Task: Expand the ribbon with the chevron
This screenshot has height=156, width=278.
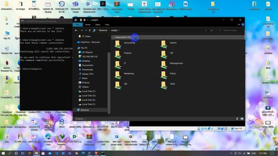Action: (239, 25)
